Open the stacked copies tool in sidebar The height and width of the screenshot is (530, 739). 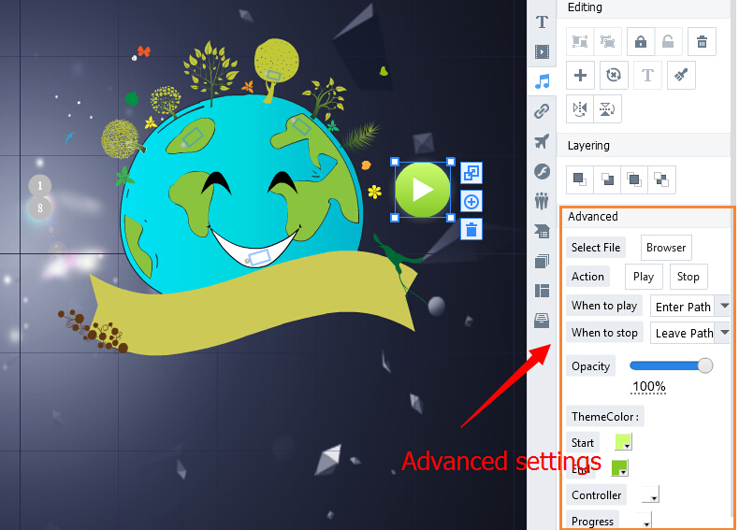click(542, 261)
